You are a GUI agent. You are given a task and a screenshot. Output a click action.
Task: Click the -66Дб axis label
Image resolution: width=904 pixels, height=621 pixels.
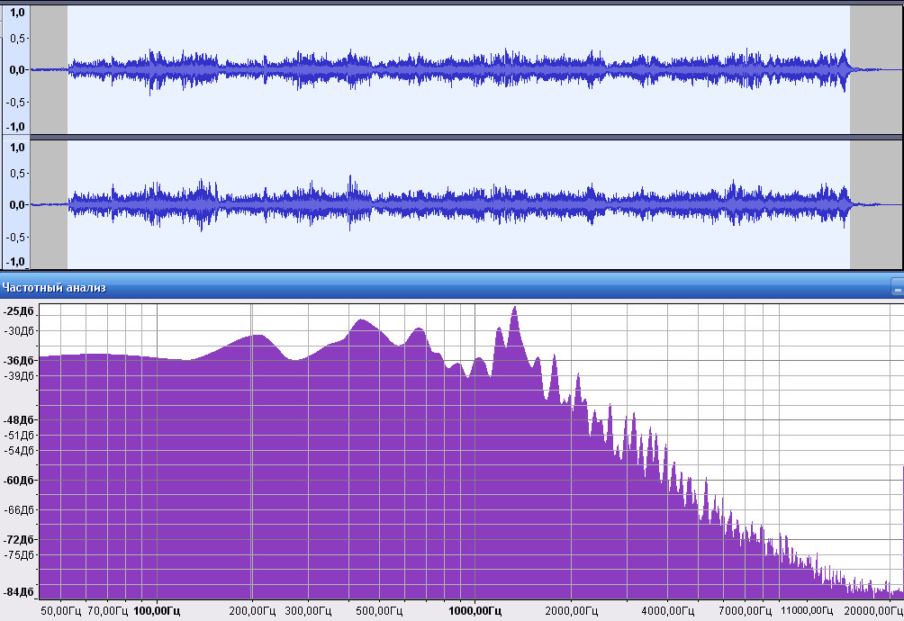click(x=19, y=509)
